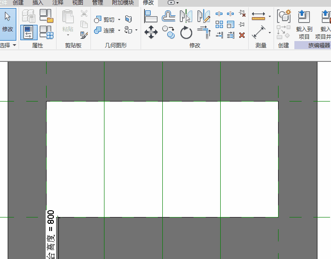Select the 高度 = 800 dimension label
The width and height of the screenshot is (331, 259).
(x=51, y=234)
